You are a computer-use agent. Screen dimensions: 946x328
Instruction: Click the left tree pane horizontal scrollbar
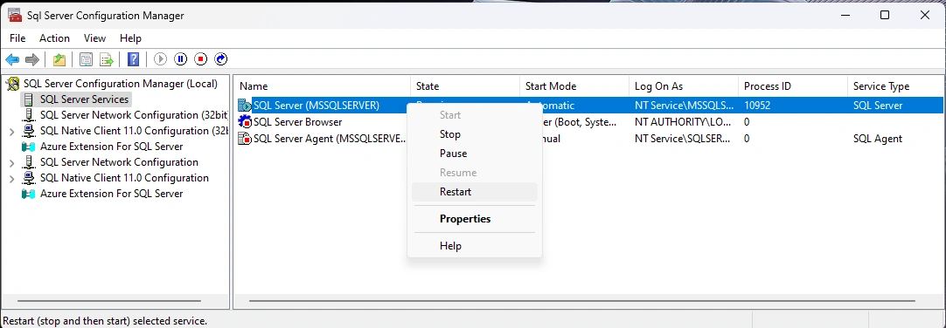[x=109, y=300]
